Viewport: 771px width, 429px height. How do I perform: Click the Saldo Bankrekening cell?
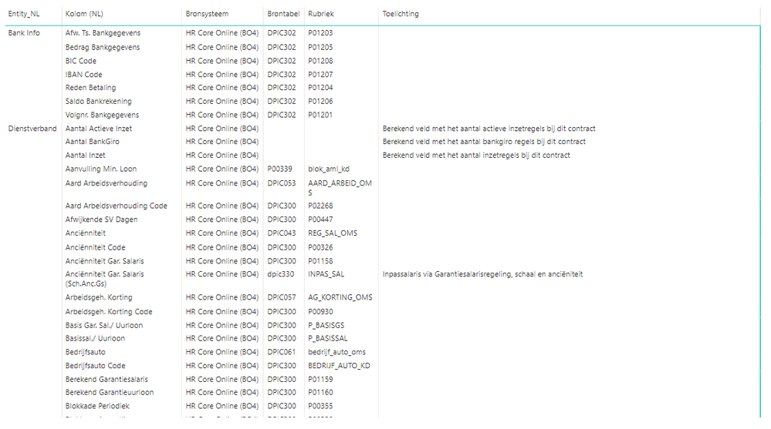(99, 102)
